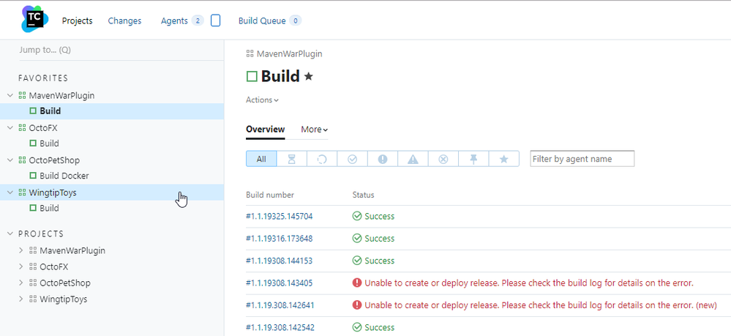Go to Projects in top navigation
The image size is (731, 336).
[78, 20]
